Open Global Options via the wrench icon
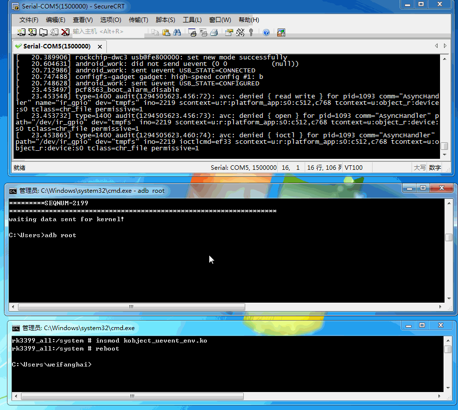Screen dimensions: 458x410 coord(241,32)
